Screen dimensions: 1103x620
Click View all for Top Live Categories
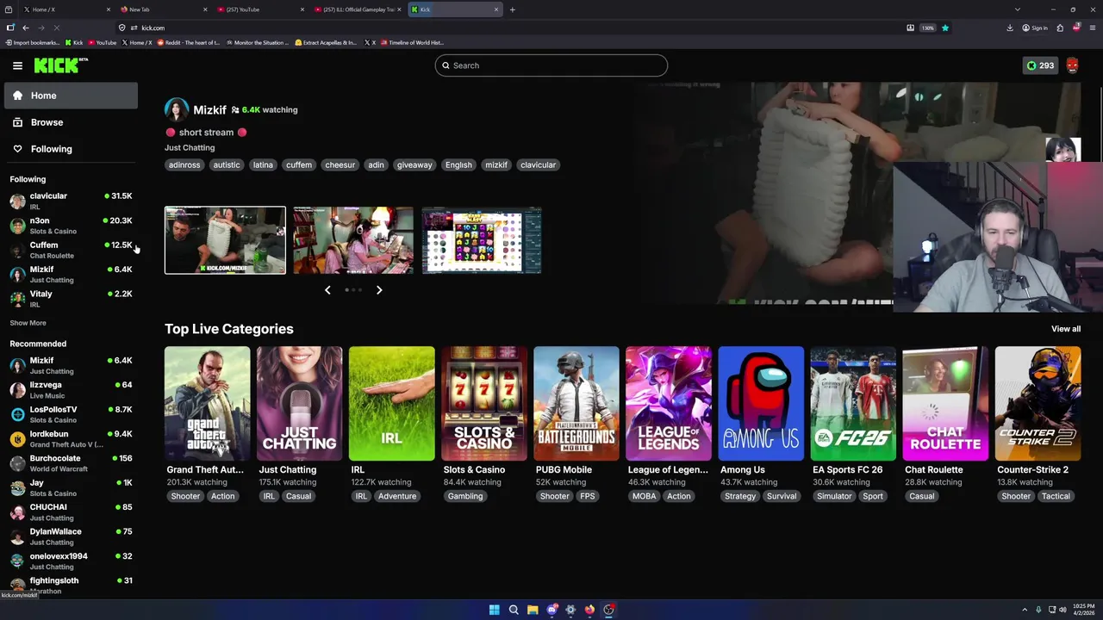pos(1066,329)
